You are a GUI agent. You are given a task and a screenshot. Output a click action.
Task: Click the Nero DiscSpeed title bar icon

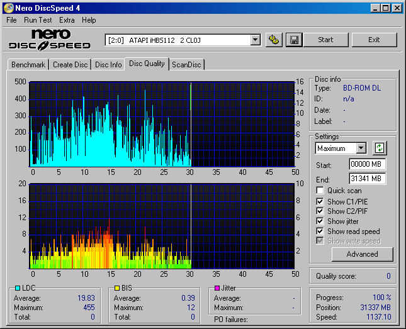(x=8, y=8)
